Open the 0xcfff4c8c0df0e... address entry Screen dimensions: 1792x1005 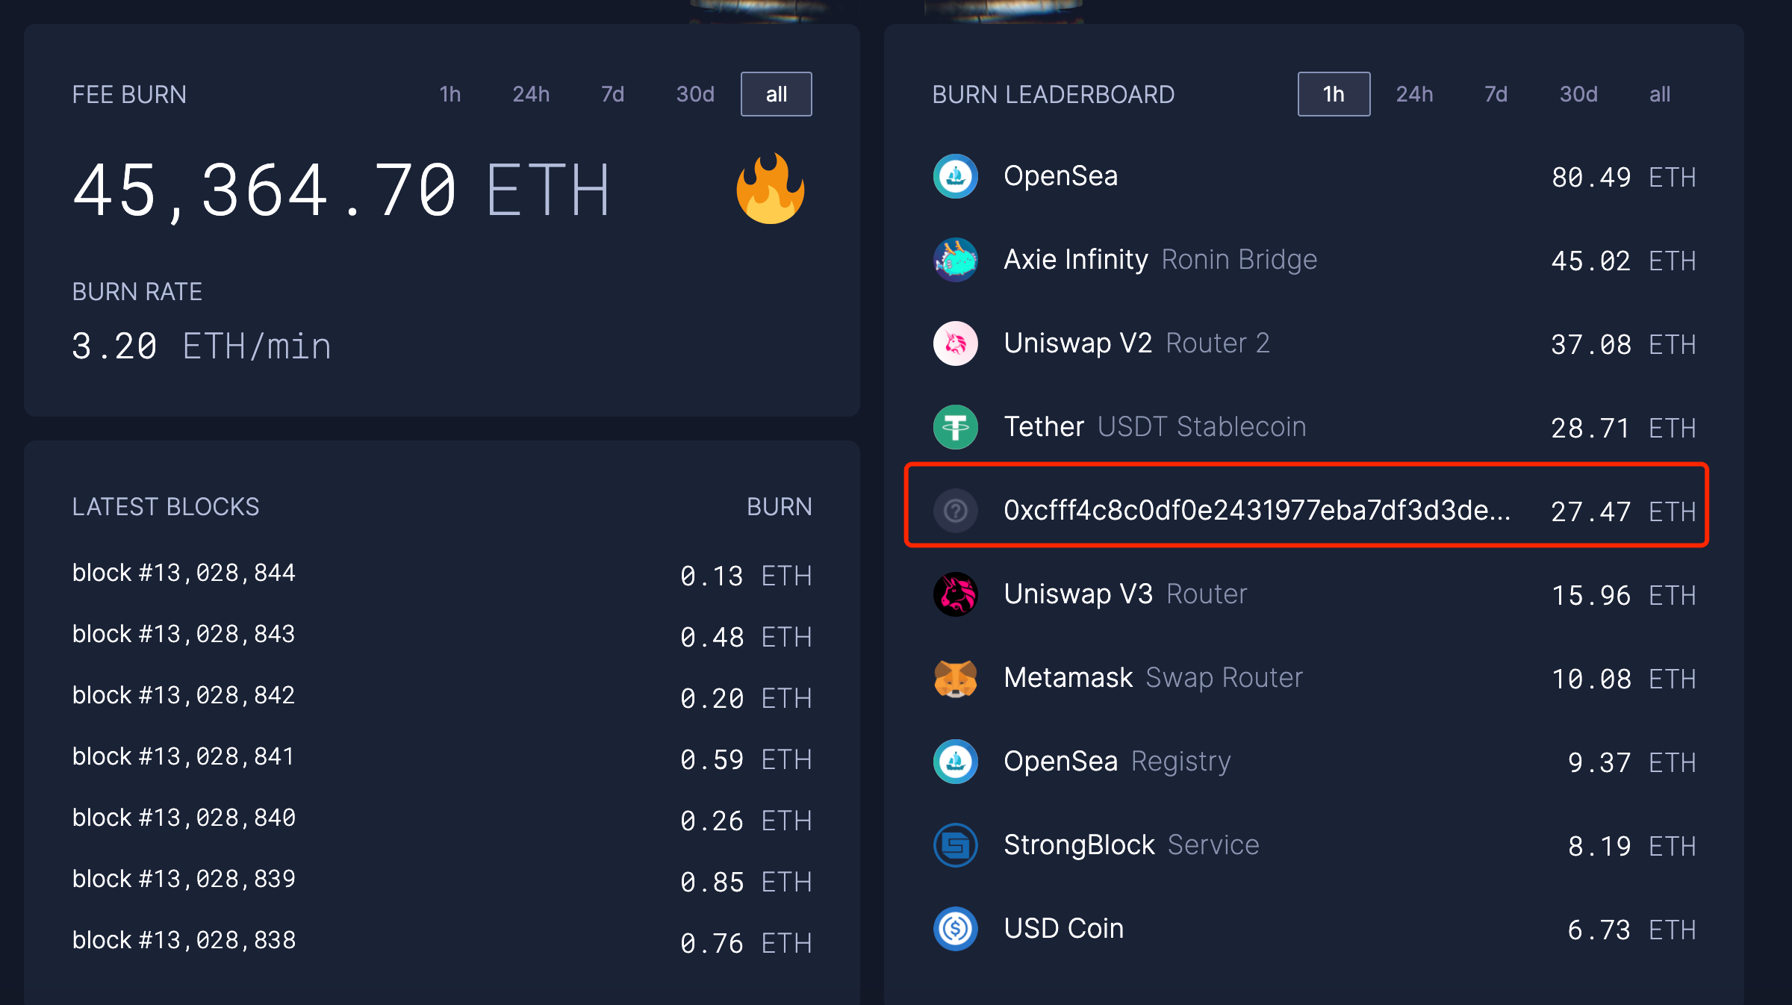click(1257, 511)
